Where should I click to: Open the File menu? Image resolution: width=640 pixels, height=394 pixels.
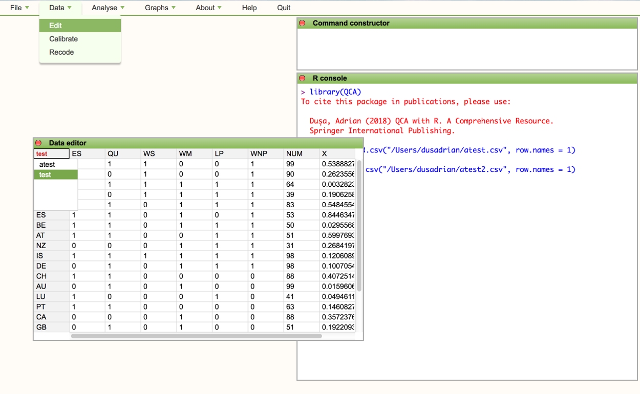(x=19, y=8)
